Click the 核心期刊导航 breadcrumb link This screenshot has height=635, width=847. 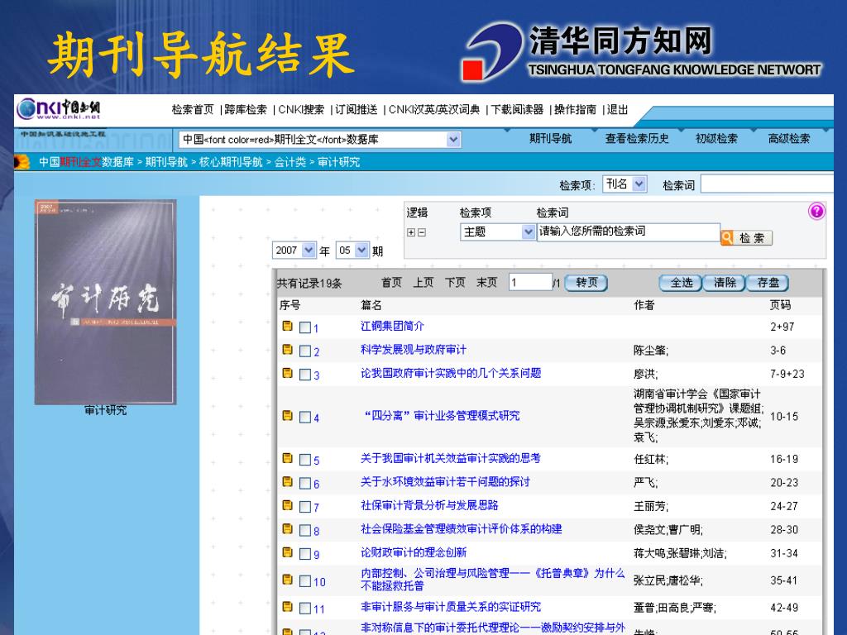[x=231, y=161]
